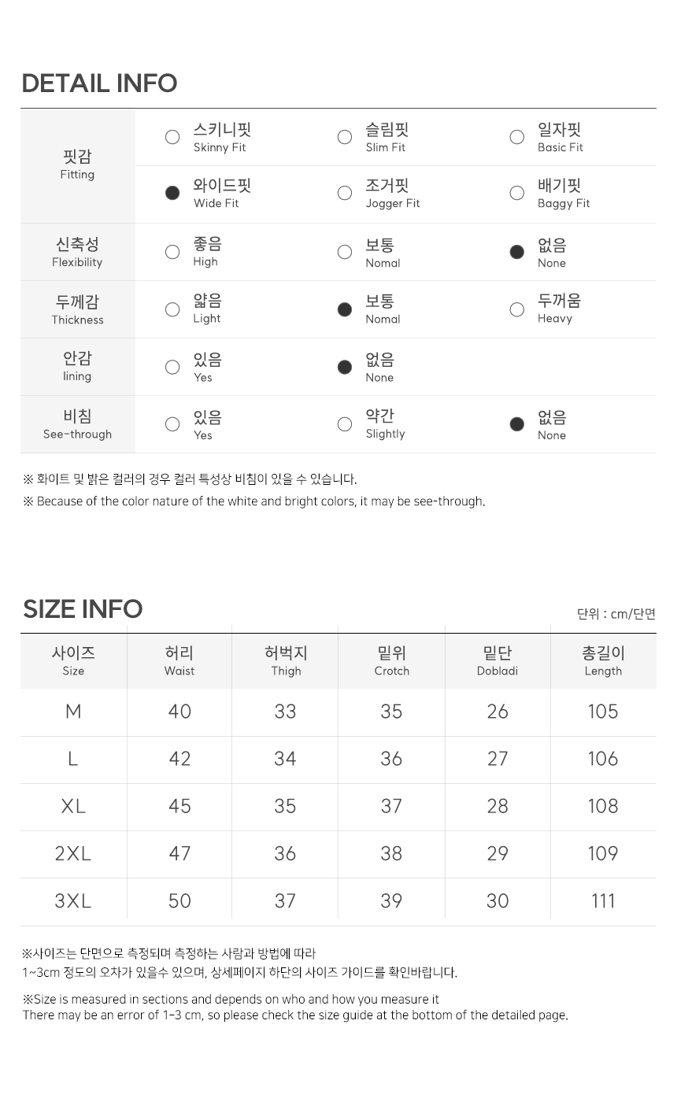Click the Waist column header

pos(179,661)
